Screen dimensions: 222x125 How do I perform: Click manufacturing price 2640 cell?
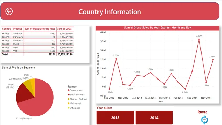pyautogui.click(x=53, y=48)
